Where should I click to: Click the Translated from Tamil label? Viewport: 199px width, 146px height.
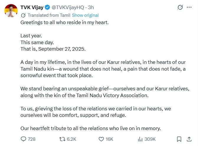(x=49, y=15)
